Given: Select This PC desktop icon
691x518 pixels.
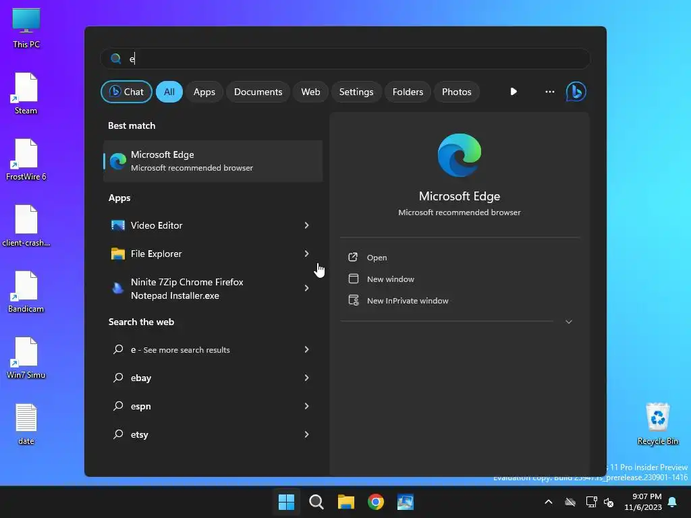Looking at the screenshot, I should pyautogui.click(x=26, y=28).
